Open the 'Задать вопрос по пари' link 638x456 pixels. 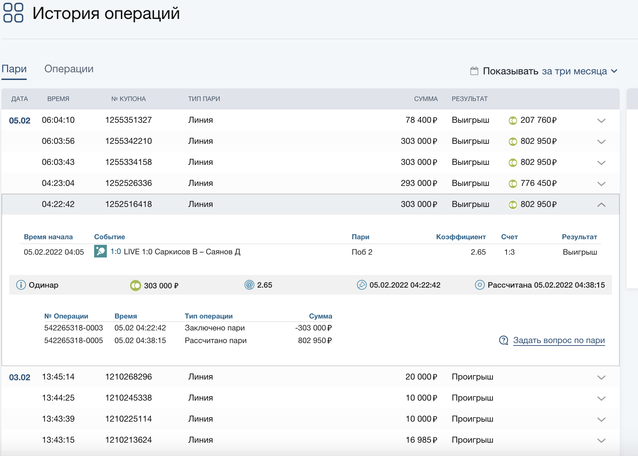559,340
